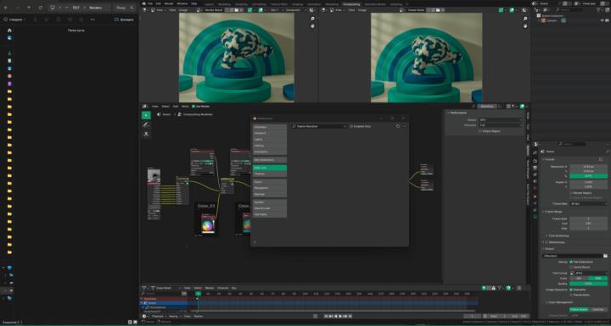Open the Get Extensions section in Preferences

point(270,160)
